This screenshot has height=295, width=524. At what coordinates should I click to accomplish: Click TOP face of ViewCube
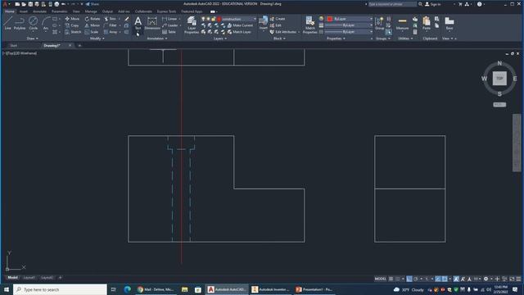pos(499,79)
